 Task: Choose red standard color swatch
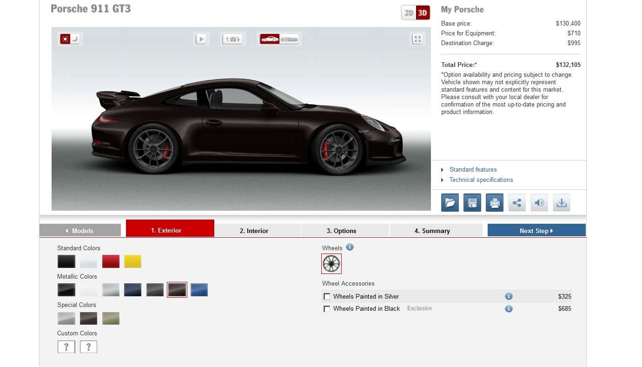[111, 261]
